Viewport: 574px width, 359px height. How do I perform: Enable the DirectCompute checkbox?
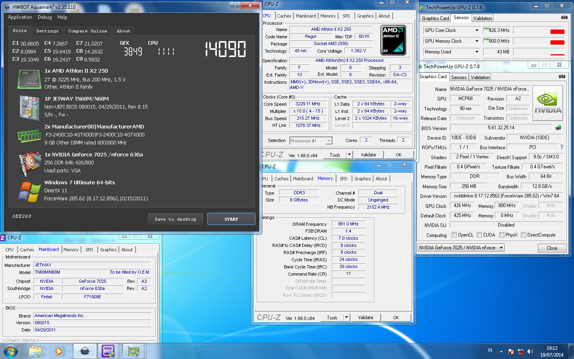point(523,235)
